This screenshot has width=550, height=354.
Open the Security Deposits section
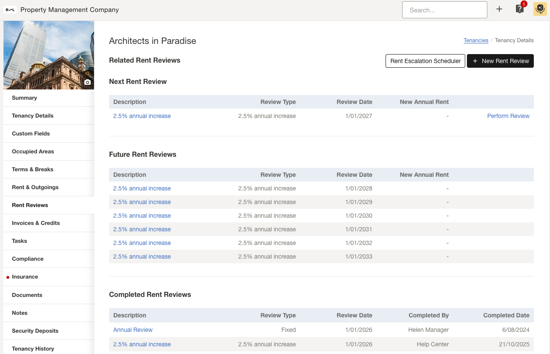pos(35,331)
